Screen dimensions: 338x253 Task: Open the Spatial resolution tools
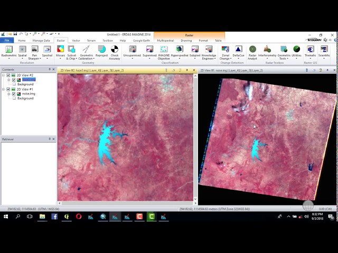tap(22, 49)
